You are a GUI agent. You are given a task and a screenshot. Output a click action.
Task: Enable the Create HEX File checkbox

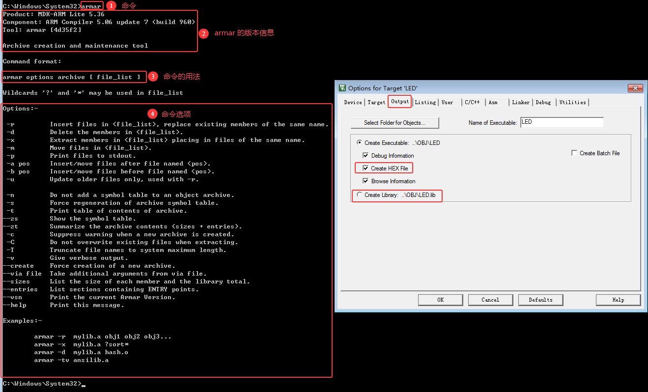point(366,168)
